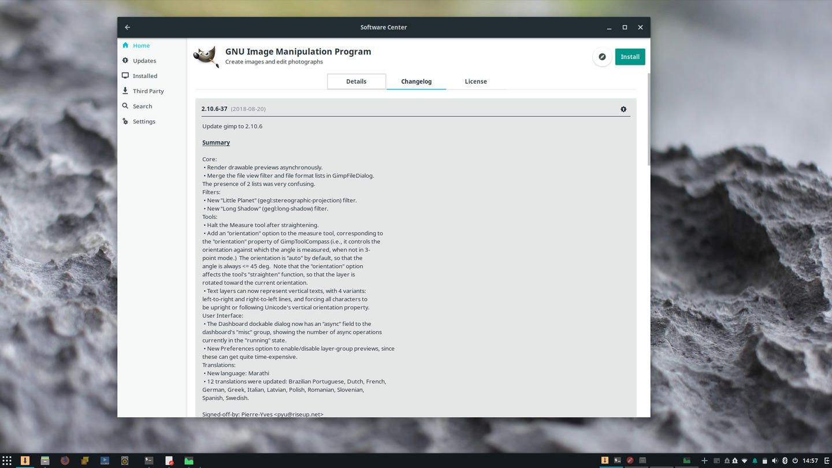The image size is (832, 468).
Task: Click the GIMP application logo
Action: 206,57
